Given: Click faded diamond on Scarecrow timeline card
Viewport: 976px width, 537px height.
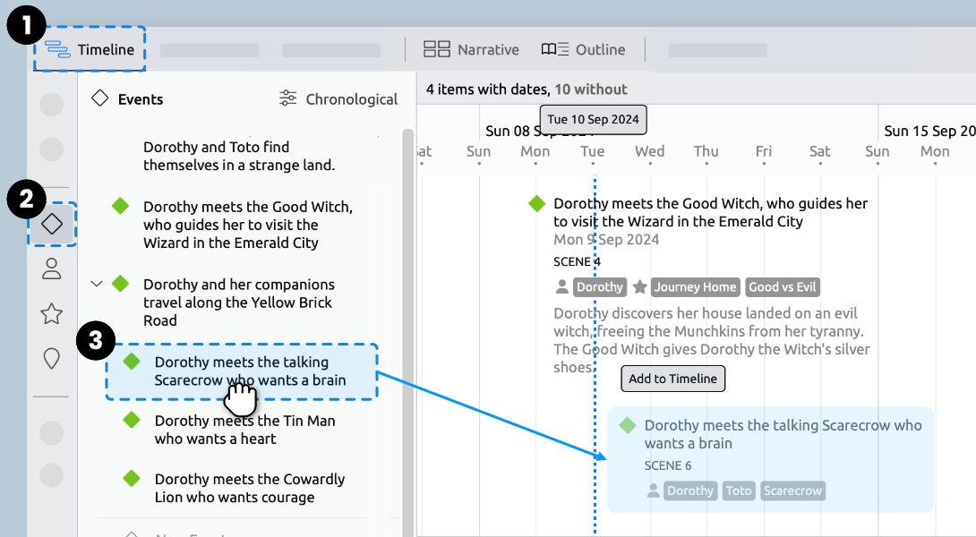Looking at the screenshot, I should (628, 425).
